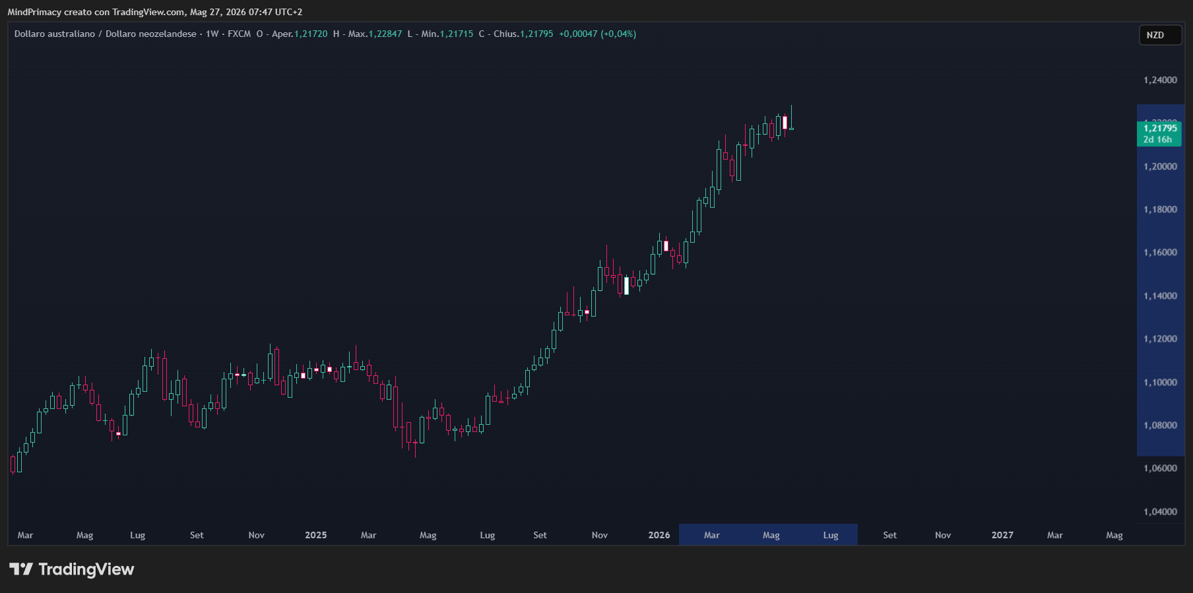Click the FXCM exchange label
Screen dimensions: 1193x593
(x=240, y=34)
